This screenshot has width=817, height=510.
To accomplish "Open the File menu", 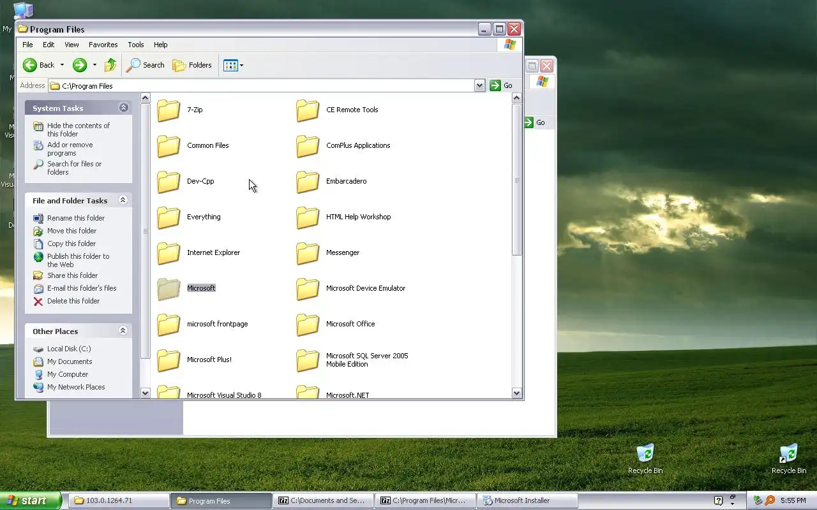I will [27, 45].
